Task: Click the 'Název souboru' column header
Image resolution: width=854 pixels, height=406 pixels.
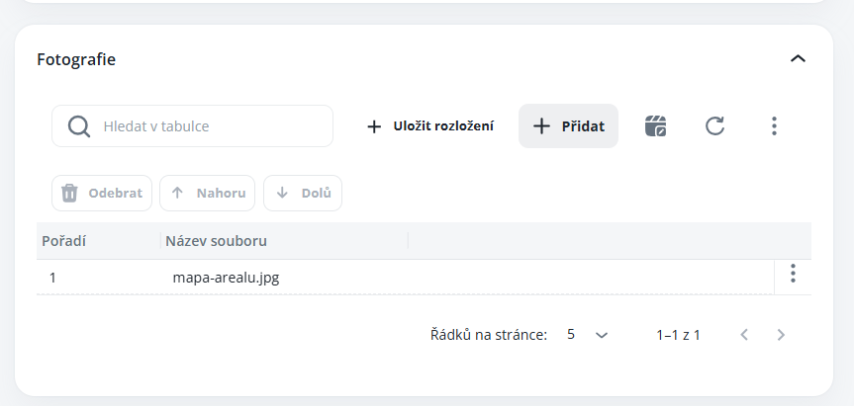Action: [x=216, y=241]
